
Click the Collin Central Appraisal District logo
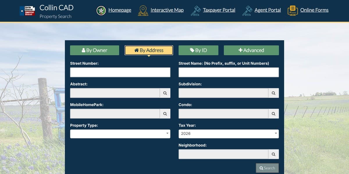coord(27,11)
